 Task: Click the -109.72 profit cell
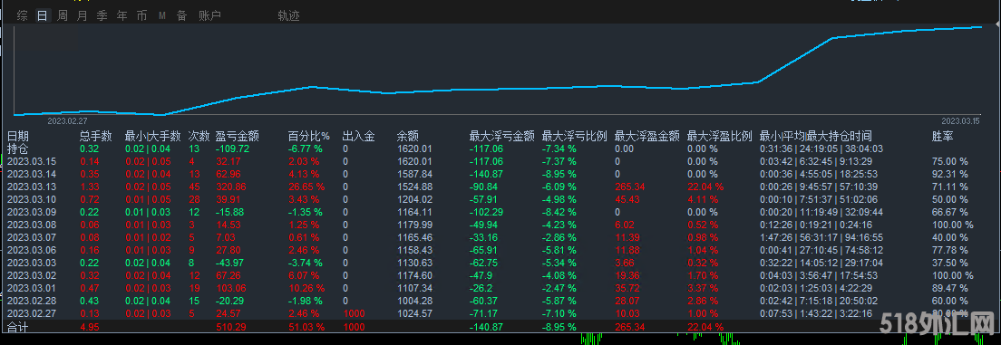232,149
